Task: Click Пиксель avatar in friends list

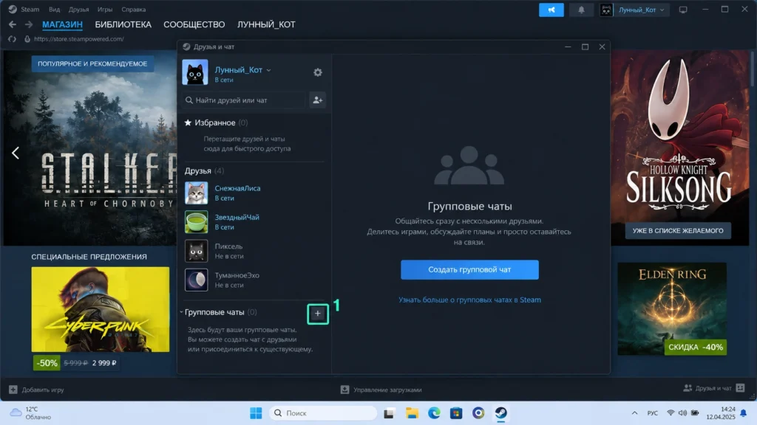Action: pyautogui.click(x=196, y=251)
